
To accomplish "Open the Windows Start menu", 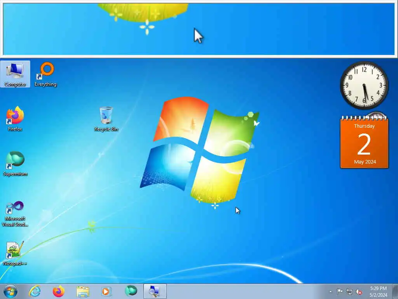I will coord(10,291).
